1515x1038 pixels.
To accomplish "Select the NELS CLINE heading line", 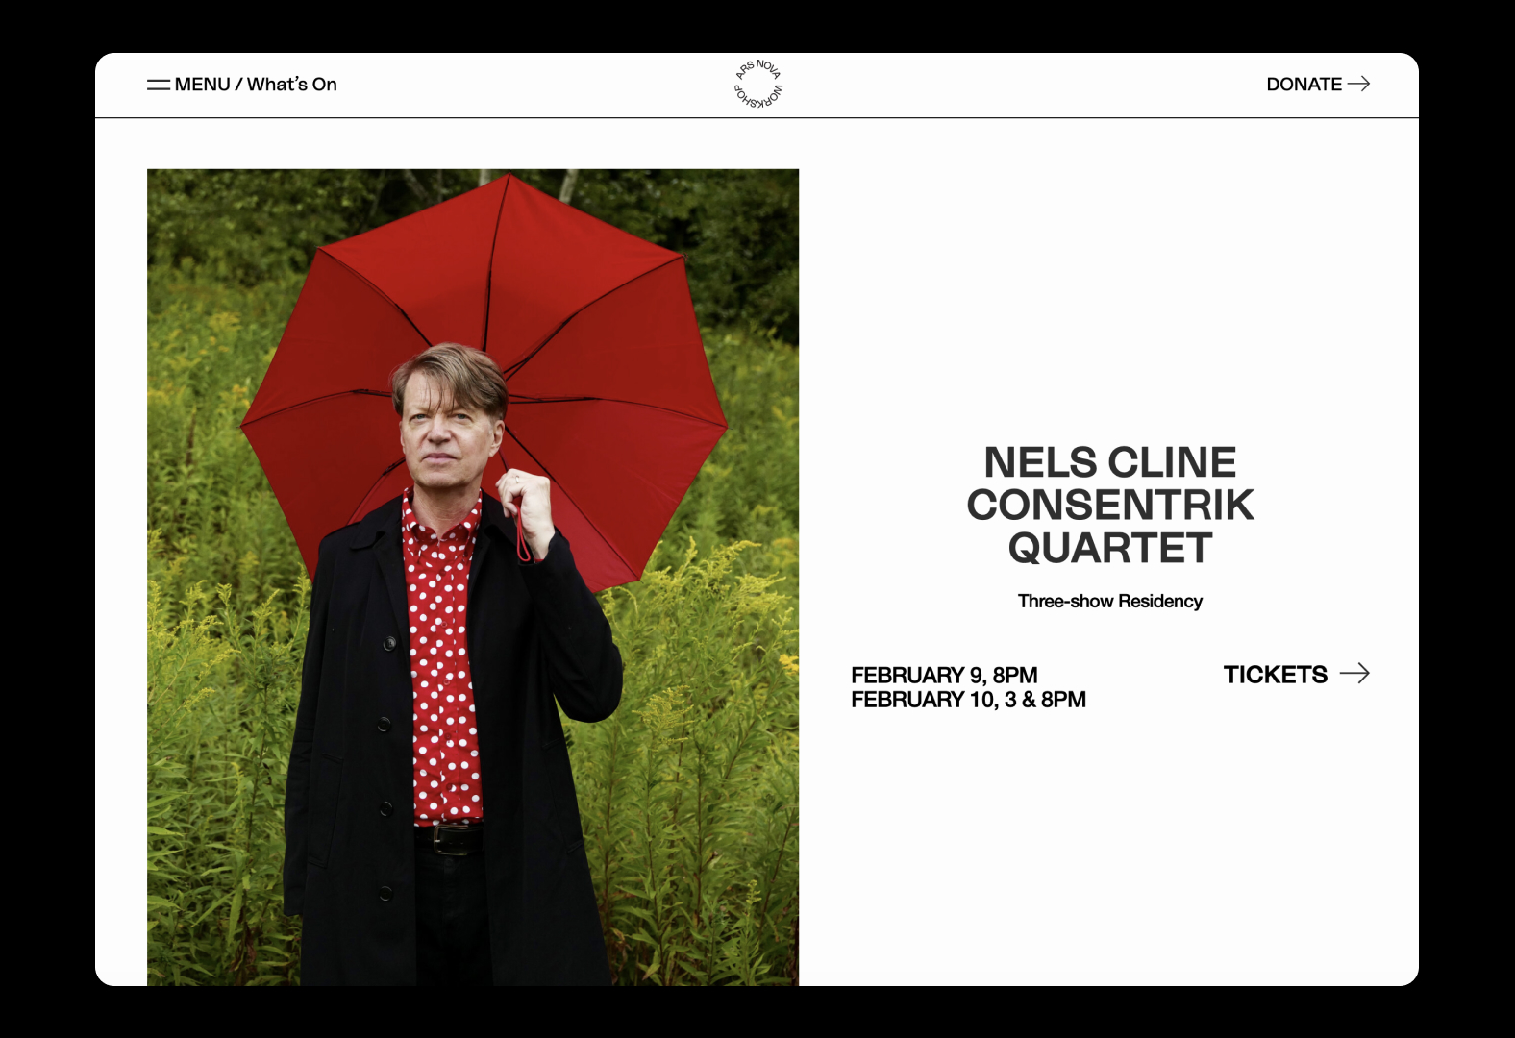I will pyautogui.click(x=1110, y=462).
